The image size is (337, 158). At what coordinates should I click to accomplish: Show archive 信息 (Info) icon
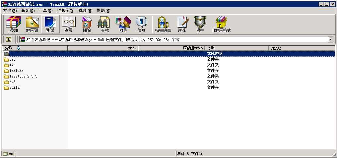141,24
